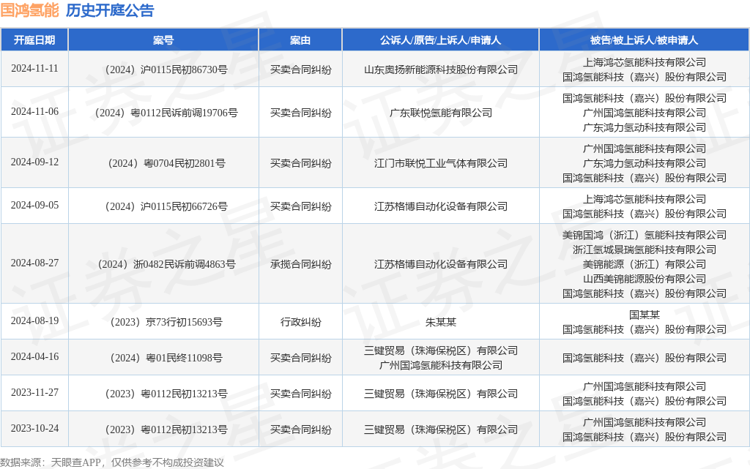The image size is (750, 469).
Task: Click plaintiff 朱某某
Action: click(x=440, y=322)
